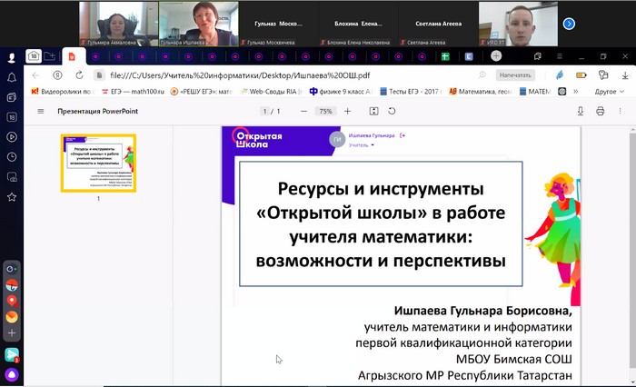This screenshot has height=387, width=636.
Task: Open the Другое bookmarks folder dropdown
Action: (609, 91)
